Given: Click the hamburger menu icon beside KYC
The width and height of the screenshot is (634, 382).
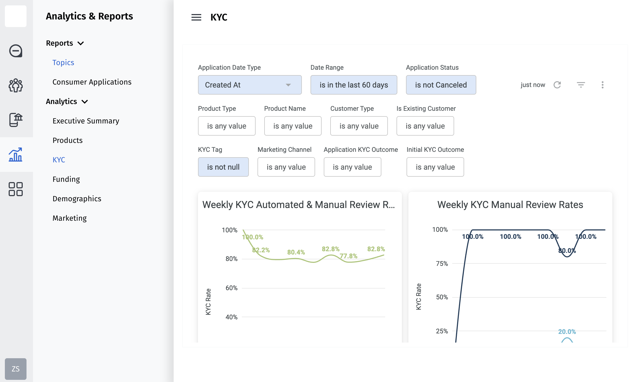Looking at the screenshot, I should click(196, 17).
